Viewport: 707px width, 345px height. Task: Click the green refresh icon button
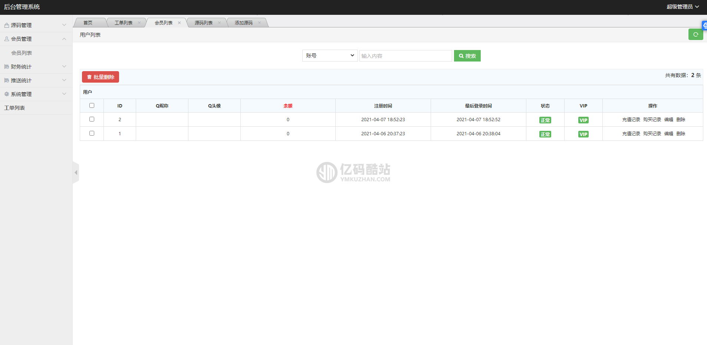coord(696,34)
